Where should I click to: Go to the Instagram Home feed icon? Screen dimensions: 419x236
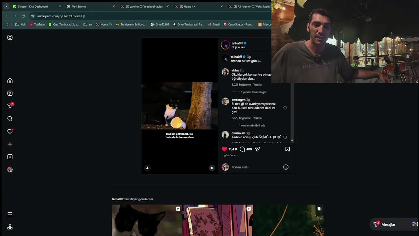(x=10, y=81)
